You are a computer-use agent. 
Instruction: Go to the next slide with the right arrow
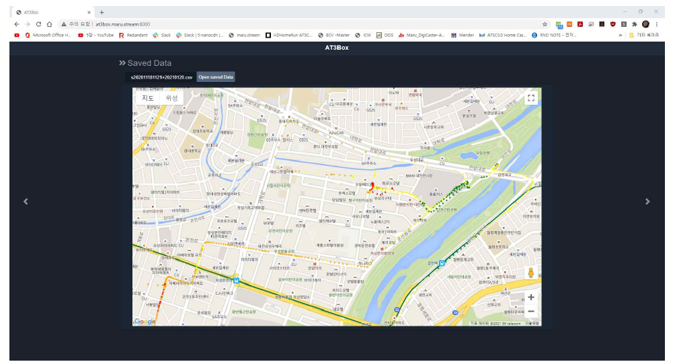tap(647, 201)
